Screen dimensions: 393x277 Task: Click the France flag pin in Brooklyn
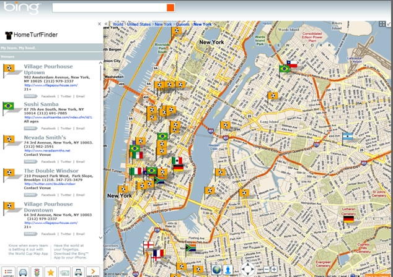pyautogui.click(x=158, y=254)
